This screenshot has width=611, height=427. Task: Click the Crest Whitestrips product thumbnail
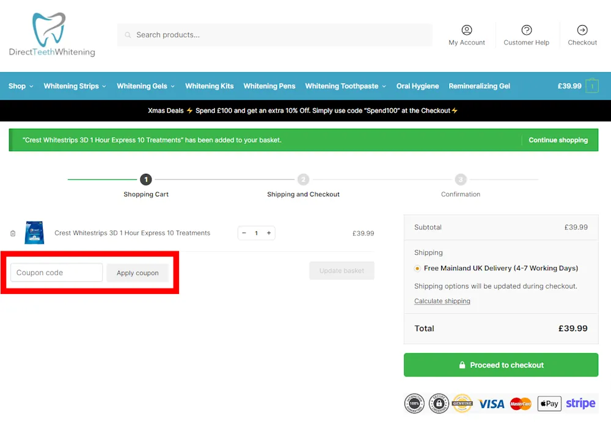point(34,232)
